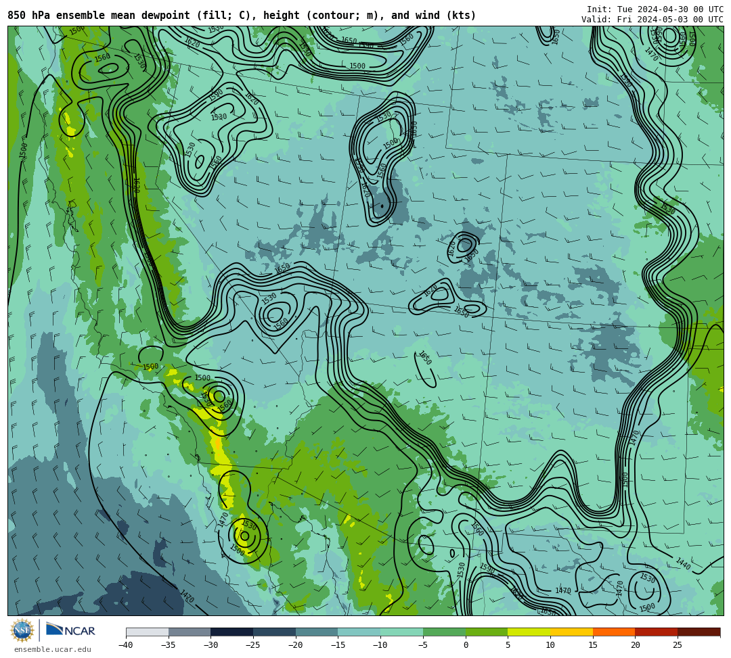The image size is (731, 658).
Task: Pick the light gray -40 to -35 colorbar swatch
Action: pyautogui.click(x=148, y=632)
